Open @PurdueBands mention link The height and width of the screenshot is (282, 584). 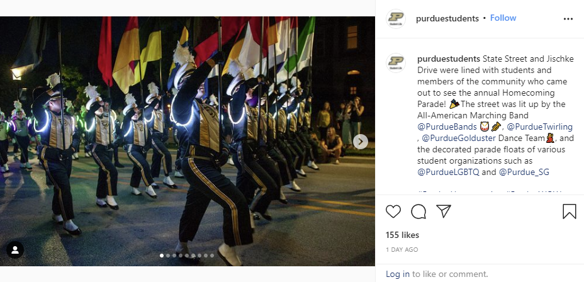coord(447,127)
